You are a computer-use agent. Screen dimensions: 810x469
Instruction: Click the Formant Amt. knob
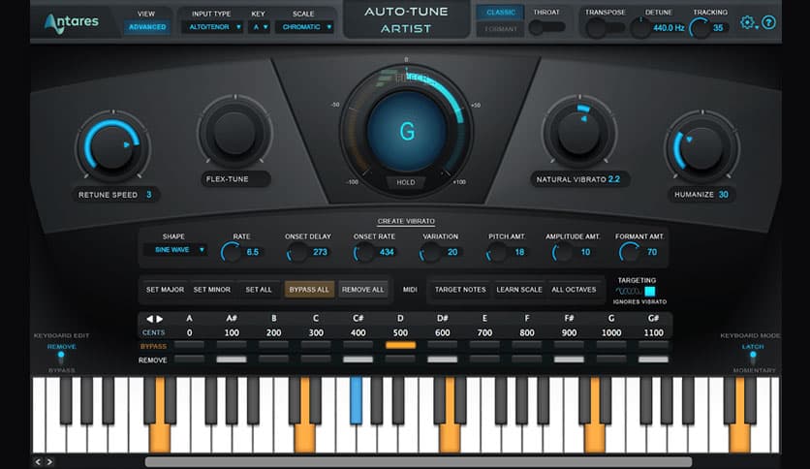(629, 252)
